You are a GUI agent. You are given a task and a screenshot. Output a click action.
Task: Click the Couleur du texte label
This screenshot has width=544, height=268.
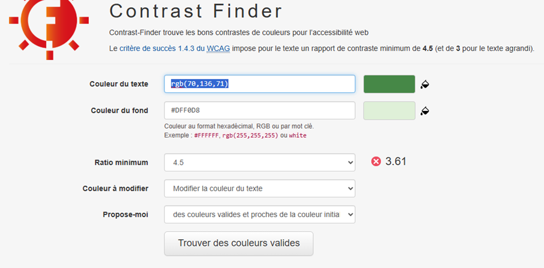[119, 84]
